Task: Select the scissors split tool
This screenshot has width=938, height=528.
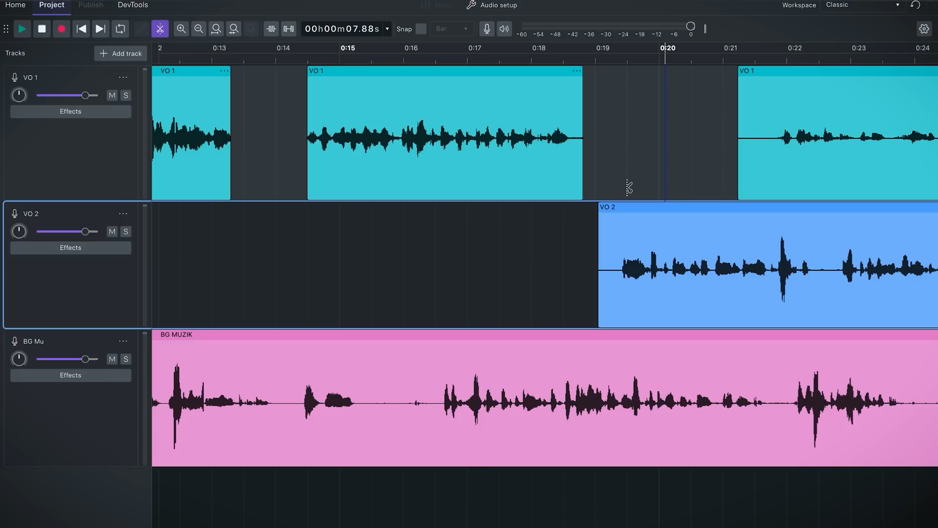Action: tap(160, 29)
